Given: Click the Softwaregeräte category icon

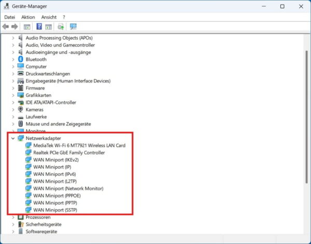Looking at the screenshot, I should point(20,232).
